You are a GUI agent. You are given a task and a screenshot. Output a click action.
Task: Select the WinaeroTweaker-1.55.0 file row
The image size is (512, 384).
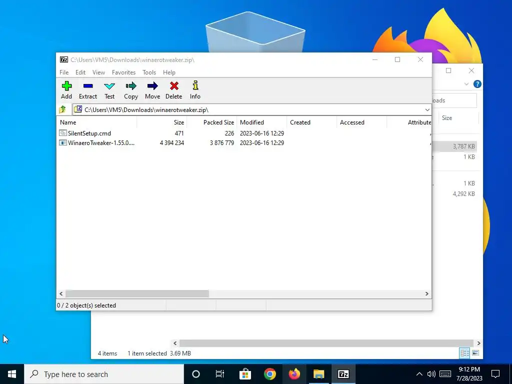pos(244,142)
